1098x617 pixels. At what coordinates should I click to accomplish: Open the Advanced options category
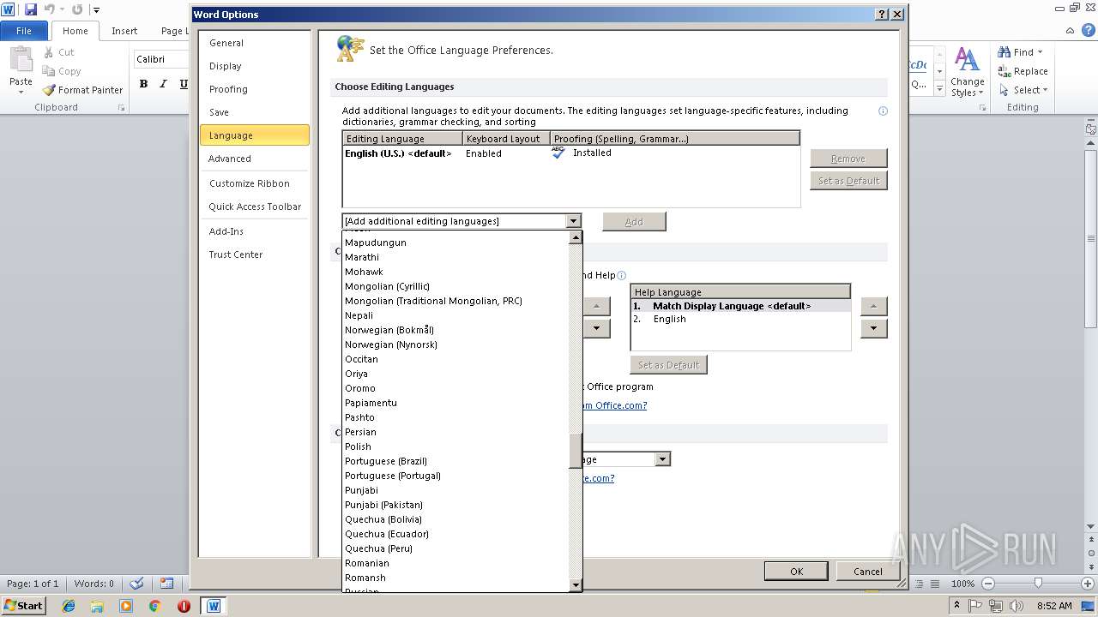tap(254, 159)
